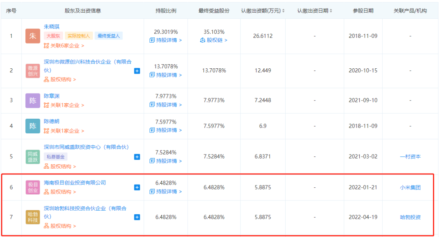Expand the plus button for 深圳市微源创兴科技合伙企业
This screenshot has width=440, height=237.
coord(137,71)
